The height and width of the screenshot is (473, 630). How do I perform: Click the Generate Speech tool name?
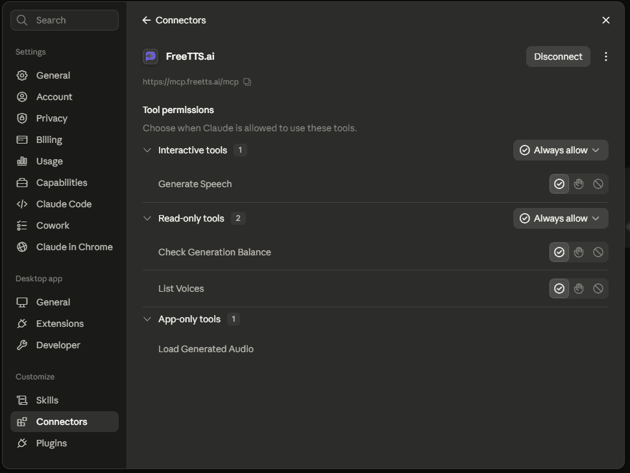tap(195, 184)
